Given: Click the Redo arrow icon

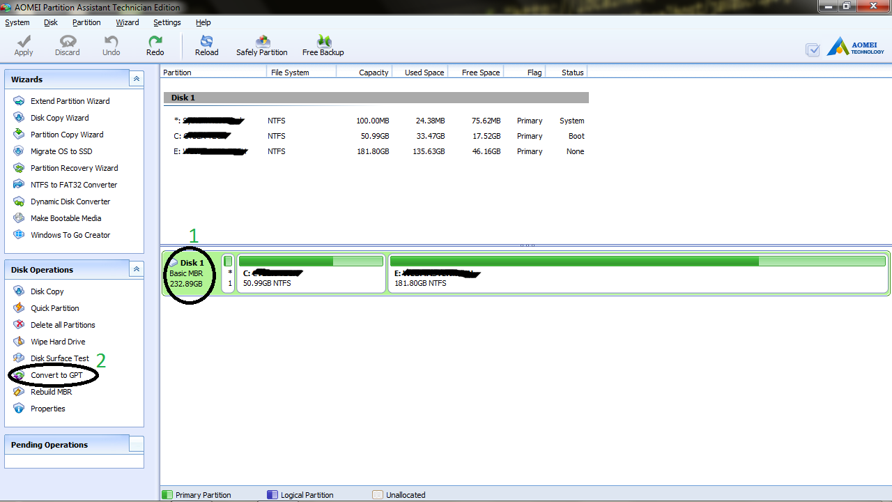Looking at the screenshot, I should (155, 42).
